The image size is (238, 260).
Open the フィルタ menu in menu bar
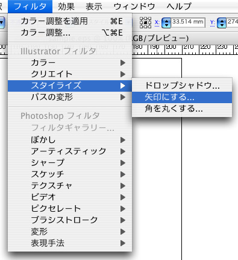tap(30, 7)
